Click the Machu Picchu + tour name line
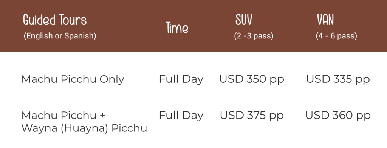This screenshot has width=387, height=148. (63, 115)
